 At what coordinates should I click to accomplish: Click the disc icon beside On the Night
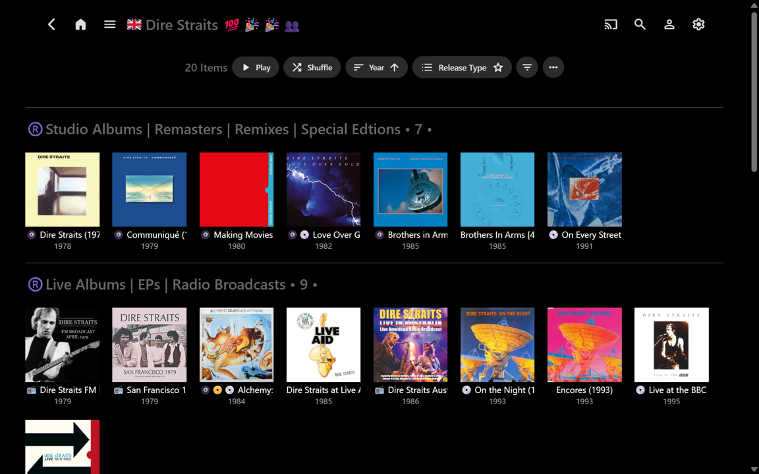click(x=466, y=390)
